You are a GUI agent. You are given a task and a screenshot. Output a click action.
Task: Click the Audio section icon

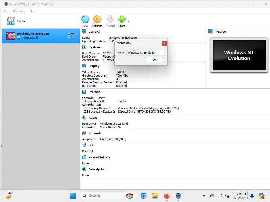point(84,118)
